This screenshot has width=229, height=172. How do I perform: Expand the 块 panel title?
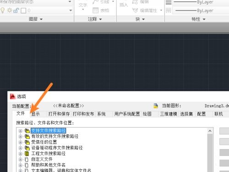click(x=140, y=19)
